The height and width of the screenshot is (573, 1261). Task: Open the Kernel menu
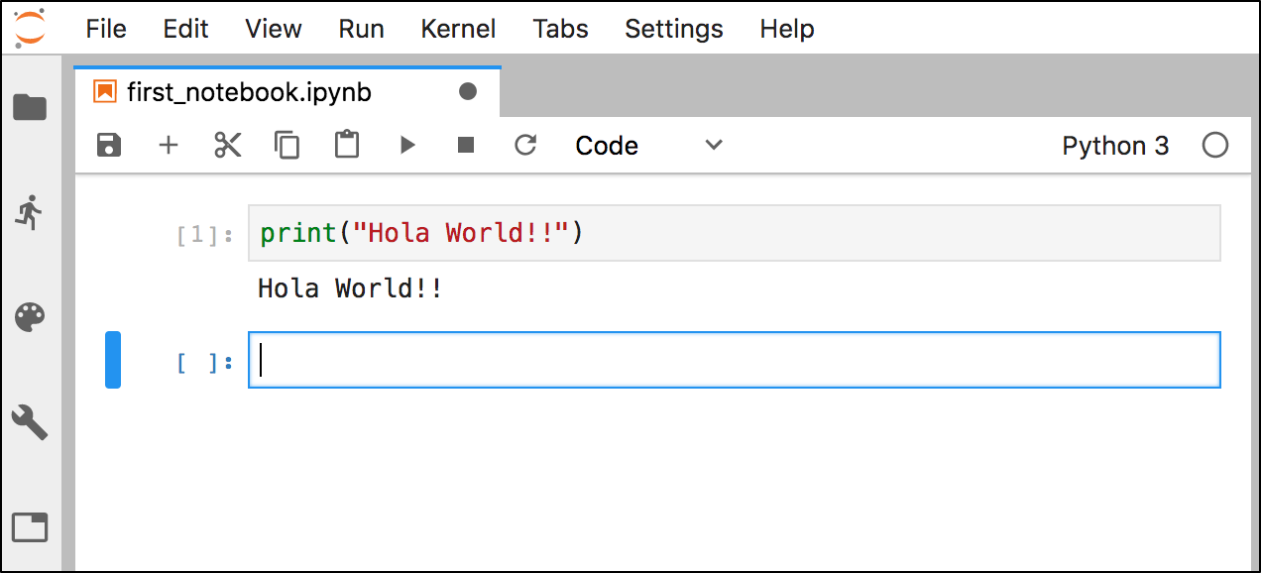coord(458,29)
